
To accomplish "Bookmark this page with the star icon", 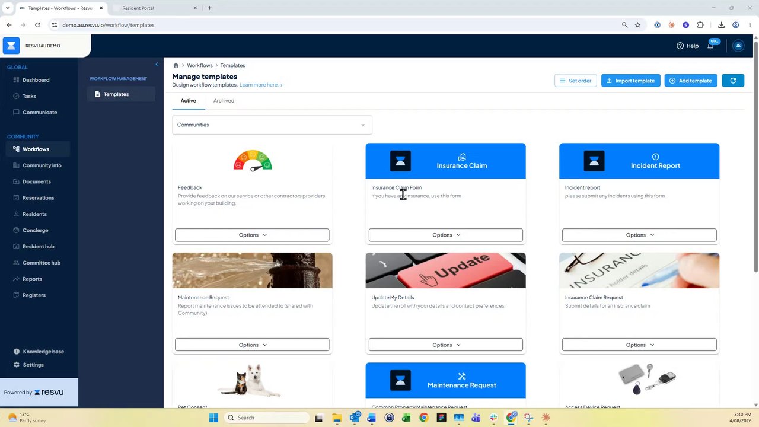I will (637, 25).
